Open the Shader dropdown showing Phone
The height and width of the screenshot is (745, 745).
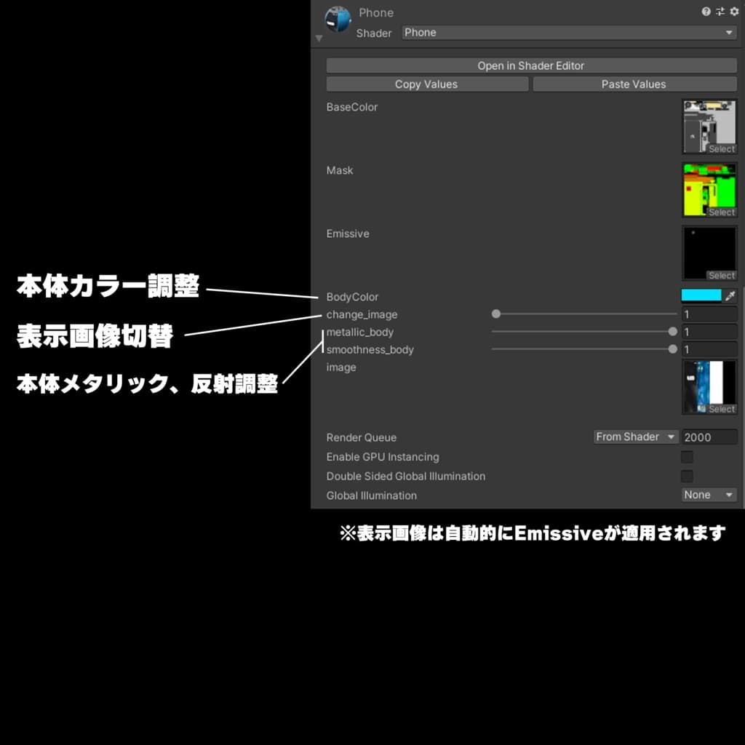tap(570, 33)
